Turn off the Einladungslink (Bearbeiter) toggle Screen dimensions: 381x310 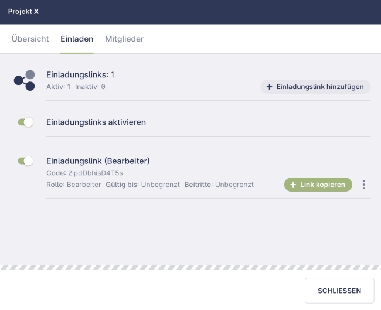point(25,161)
